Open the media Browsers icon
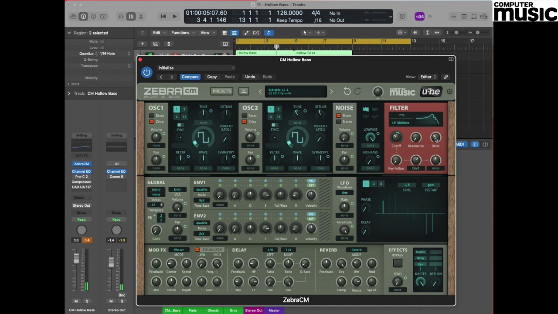Viewport: 558px width, 314px height. pyautogui.click(x=484, y=17)
